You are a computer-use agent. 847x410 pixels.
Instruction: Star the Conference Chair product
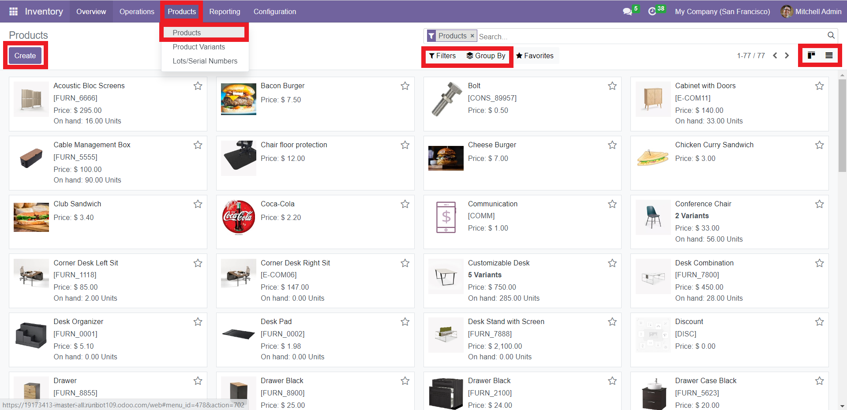(x=819, y=204)
